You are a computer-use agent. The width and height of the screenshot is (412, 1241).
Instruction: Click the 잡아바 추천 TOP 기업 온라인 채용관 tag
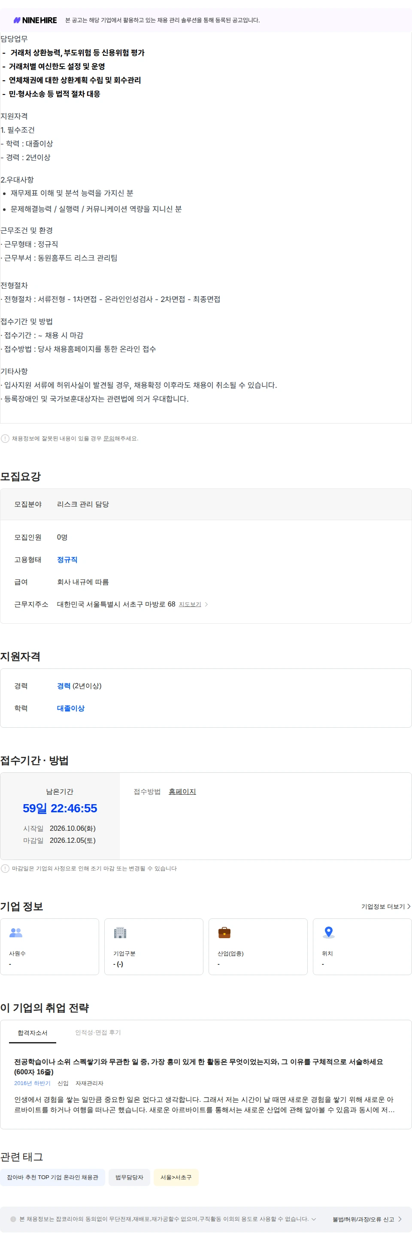52,1177
